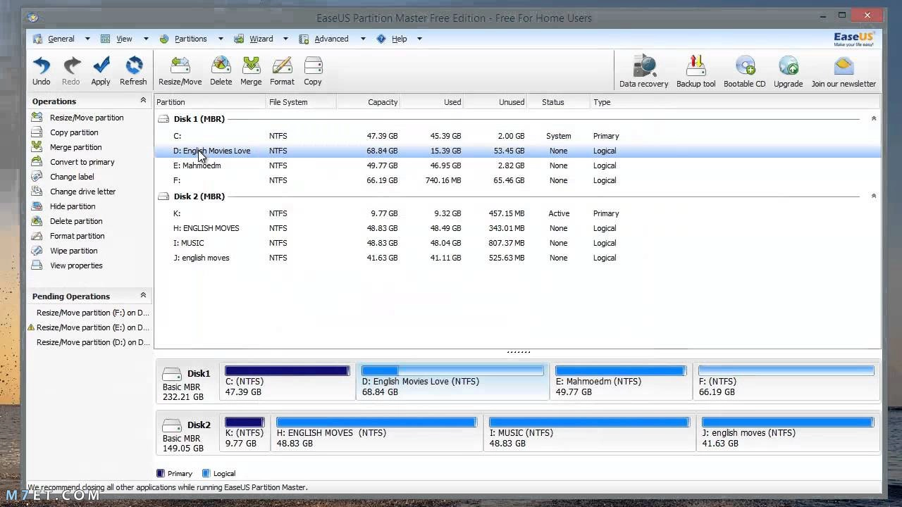Sort by the Unused column header
Image resolution: width=902 pixels, height=507 pixels.
click(495, 102)
